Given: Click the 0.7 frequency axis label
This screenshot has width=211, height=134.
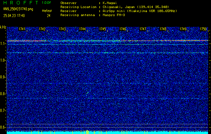Looking at the screenshot, I should click(x=3, y=111).
